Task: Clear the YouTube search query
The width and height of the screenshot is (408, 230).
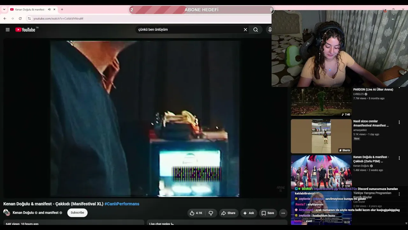Action: 245,30
